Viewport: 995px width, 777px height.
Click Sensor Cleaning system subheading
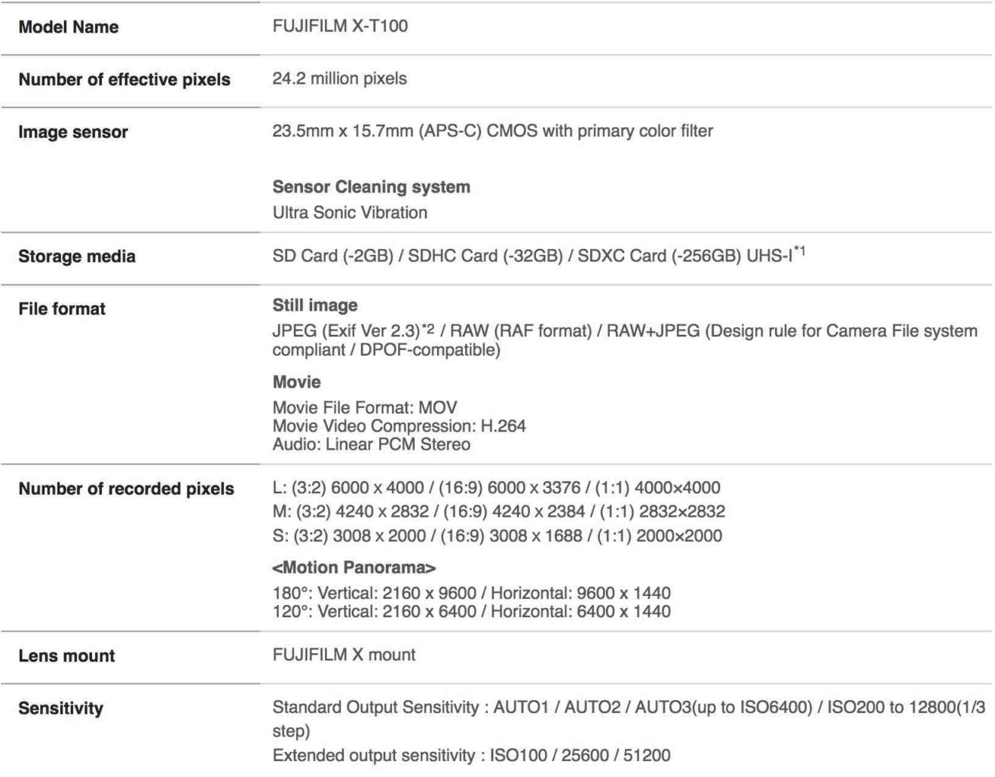point(372,186)
